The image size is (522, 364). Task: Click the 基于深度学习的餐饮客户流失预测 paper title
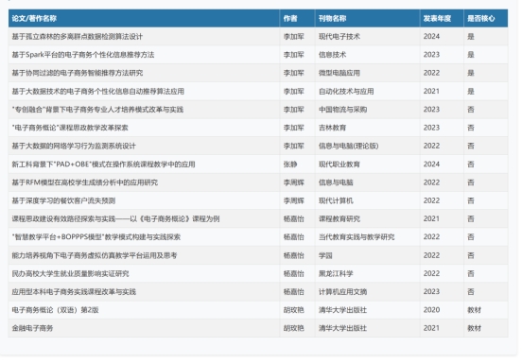[x=63, y=200]
